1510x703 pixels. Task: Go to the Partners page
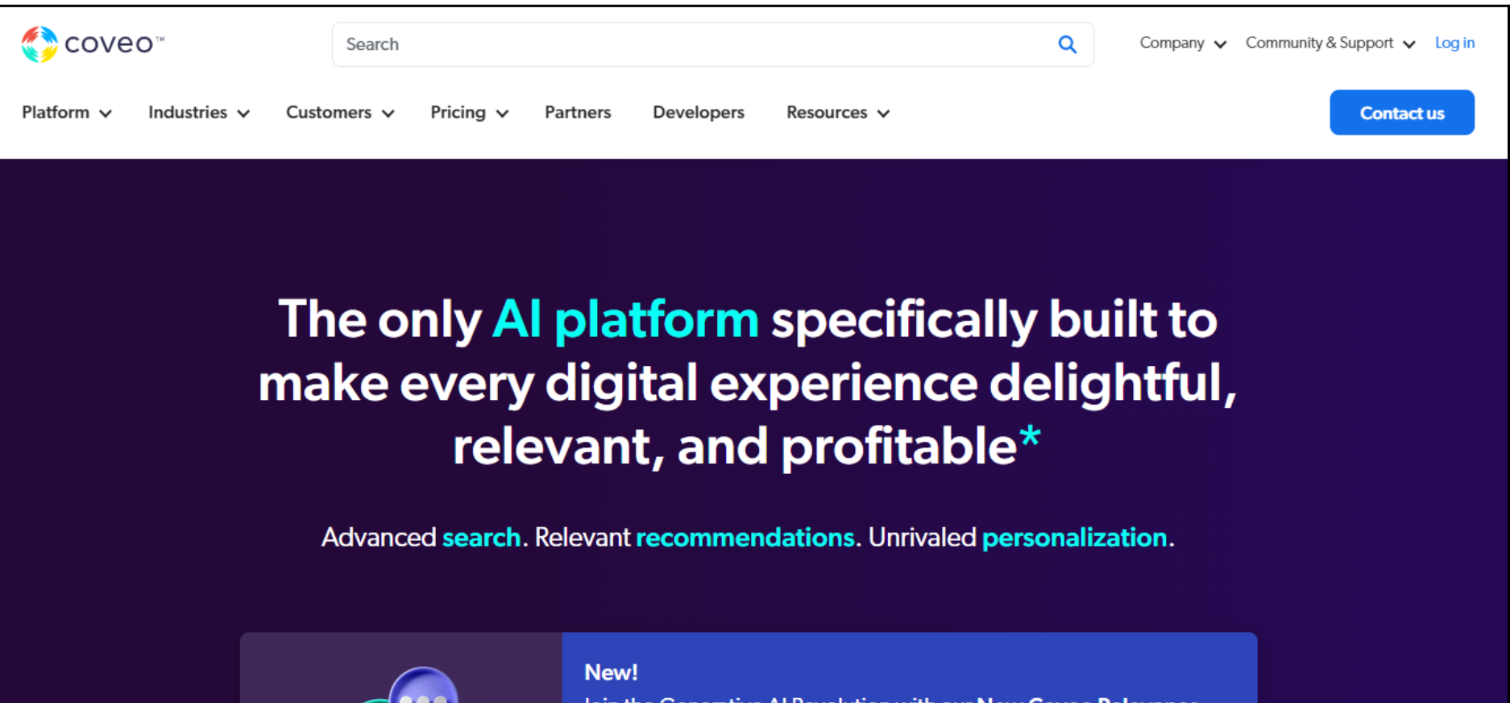(578, 113)
